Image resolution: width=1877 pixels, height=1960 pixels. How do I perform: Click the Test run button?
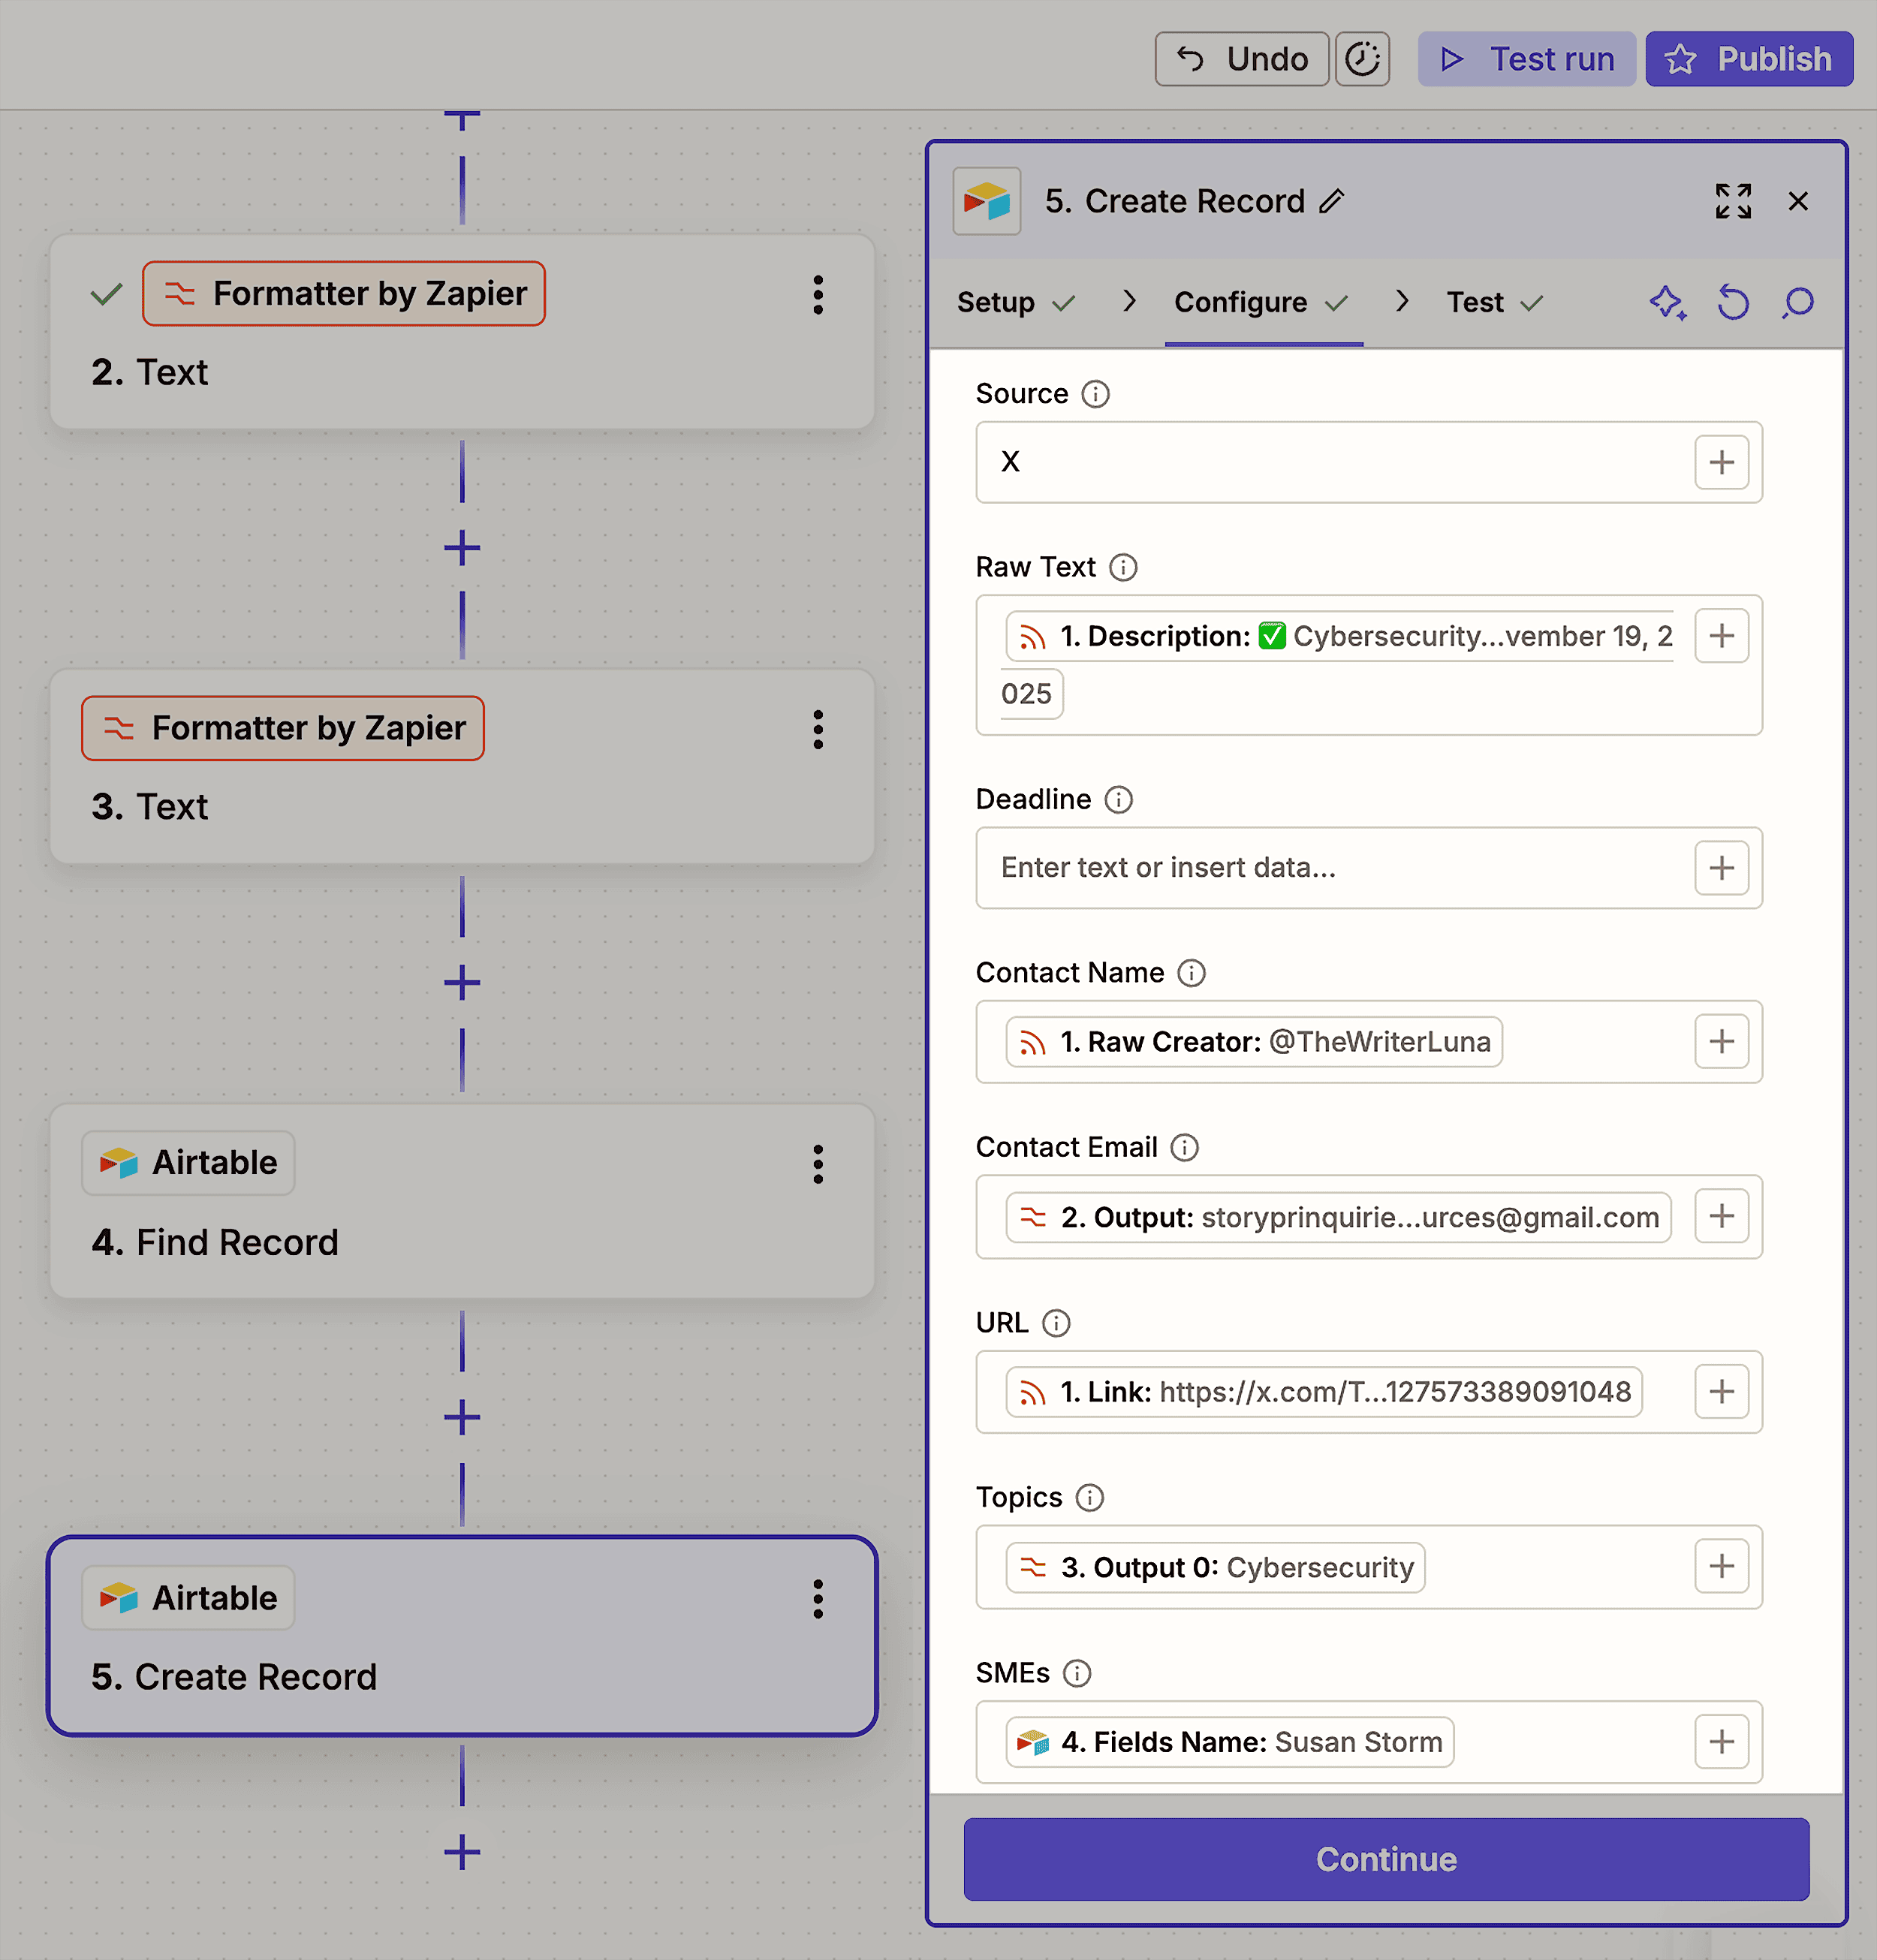pos(1526,59)
